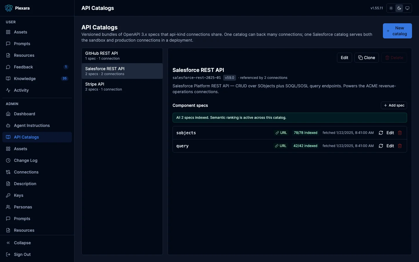Open Keys page in sidebar
The width and height of the screenshot is (419, 262).
[x=37, y=195]
